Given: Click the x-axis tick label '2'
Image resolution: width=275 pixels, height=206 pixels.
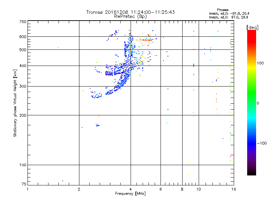Looking at the screenshot, I should [x=79, y=190].
